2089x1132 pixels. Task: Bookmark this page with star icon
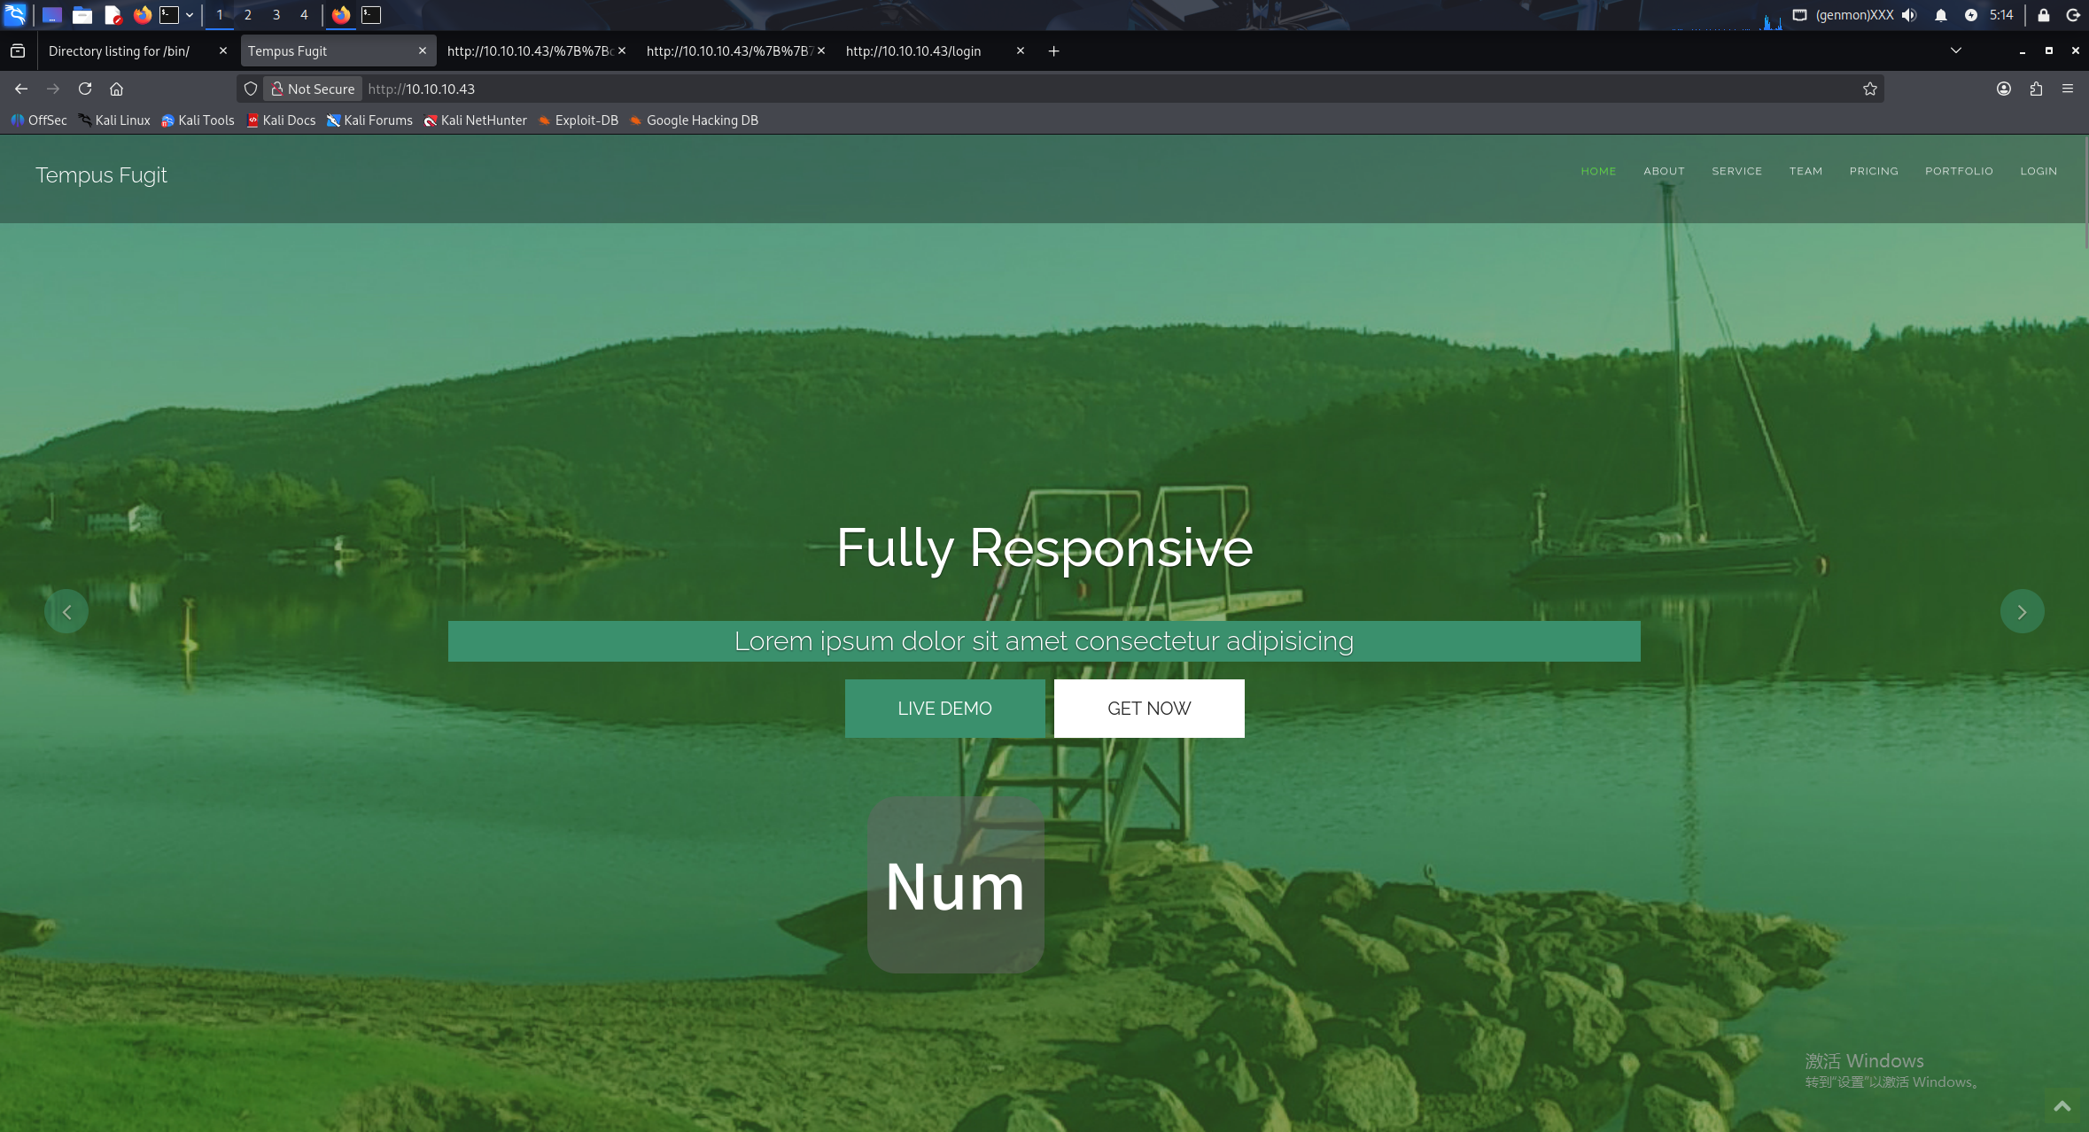(1869, 89)
